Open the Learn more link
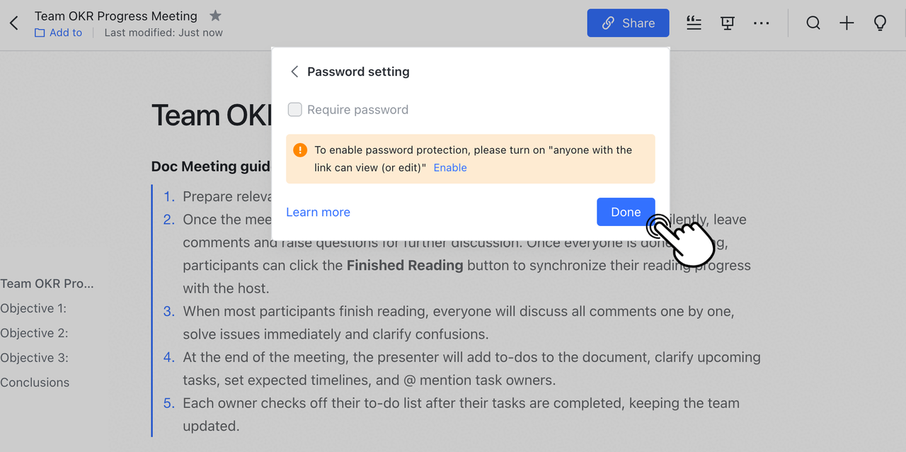 tap(318, 212)
